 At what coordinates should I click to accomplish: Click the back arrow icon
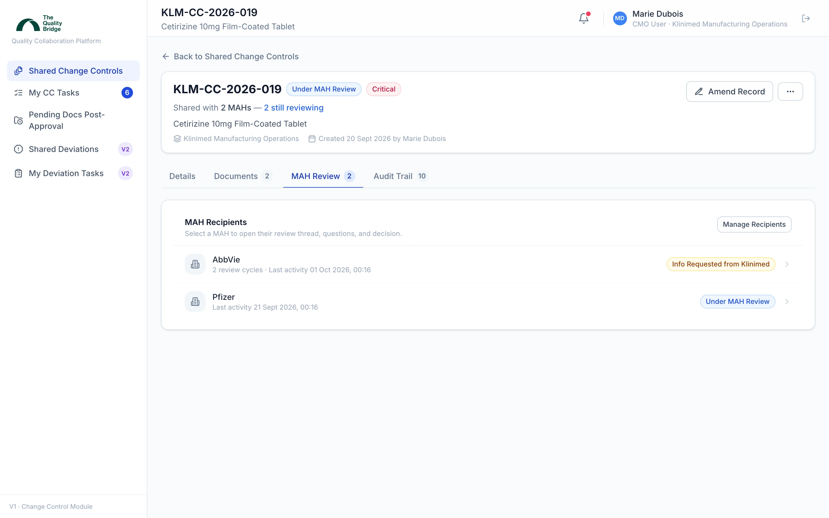[x=166, y=56]
